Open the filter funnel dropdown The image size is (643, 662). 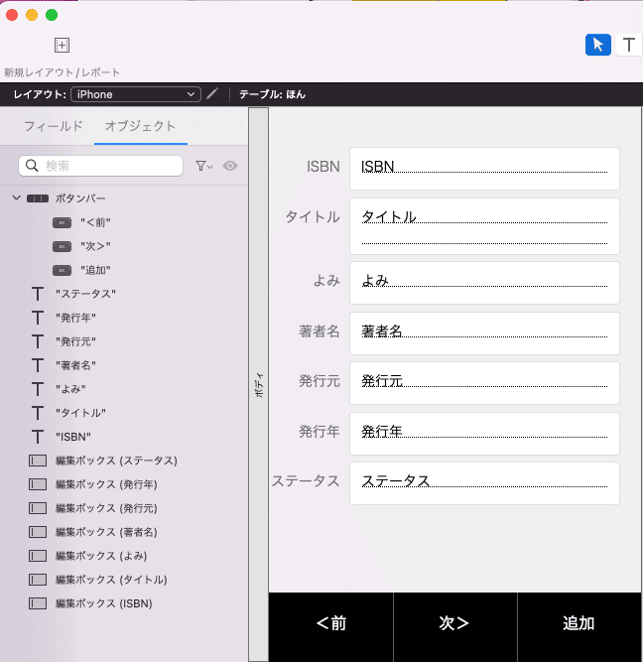coord(204,166)
